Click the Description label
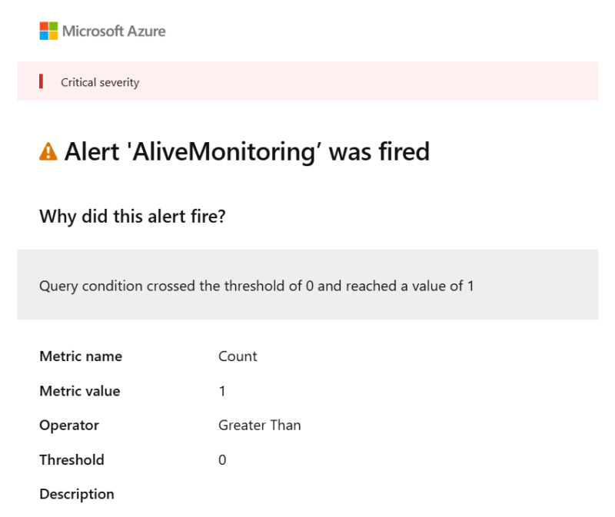Screen dimensions: 615x517 77,494
